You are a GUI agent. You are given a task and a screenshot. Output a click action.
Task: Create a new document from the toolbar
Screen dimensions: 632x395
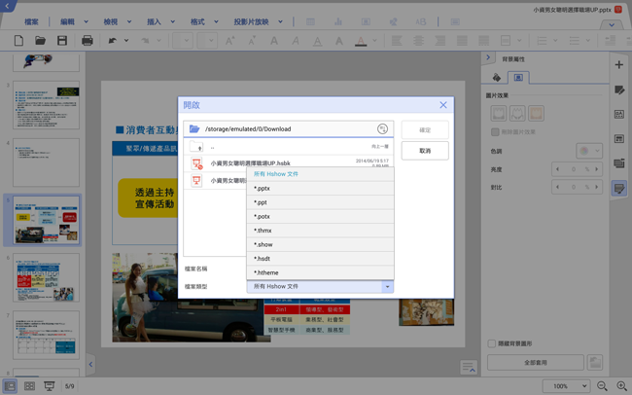18,40
